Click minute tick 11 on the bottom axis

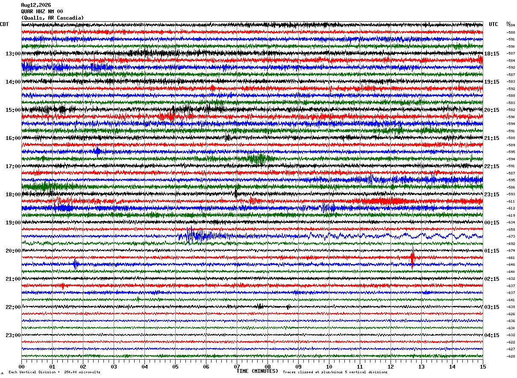coord(360,366)
